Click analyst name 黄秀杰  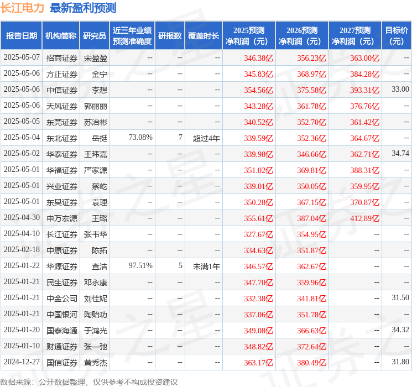pos(95,363)
